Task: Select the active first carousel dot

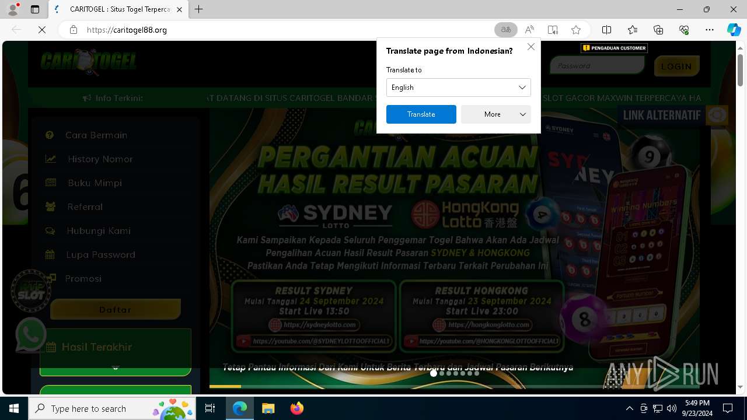Action: click(x=434, y=373)
